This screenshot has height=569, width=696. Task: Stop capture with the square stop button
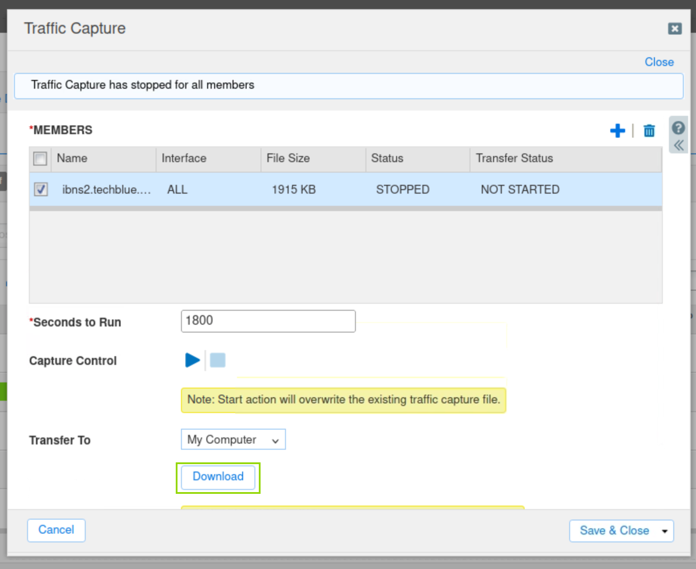(218, 361)
